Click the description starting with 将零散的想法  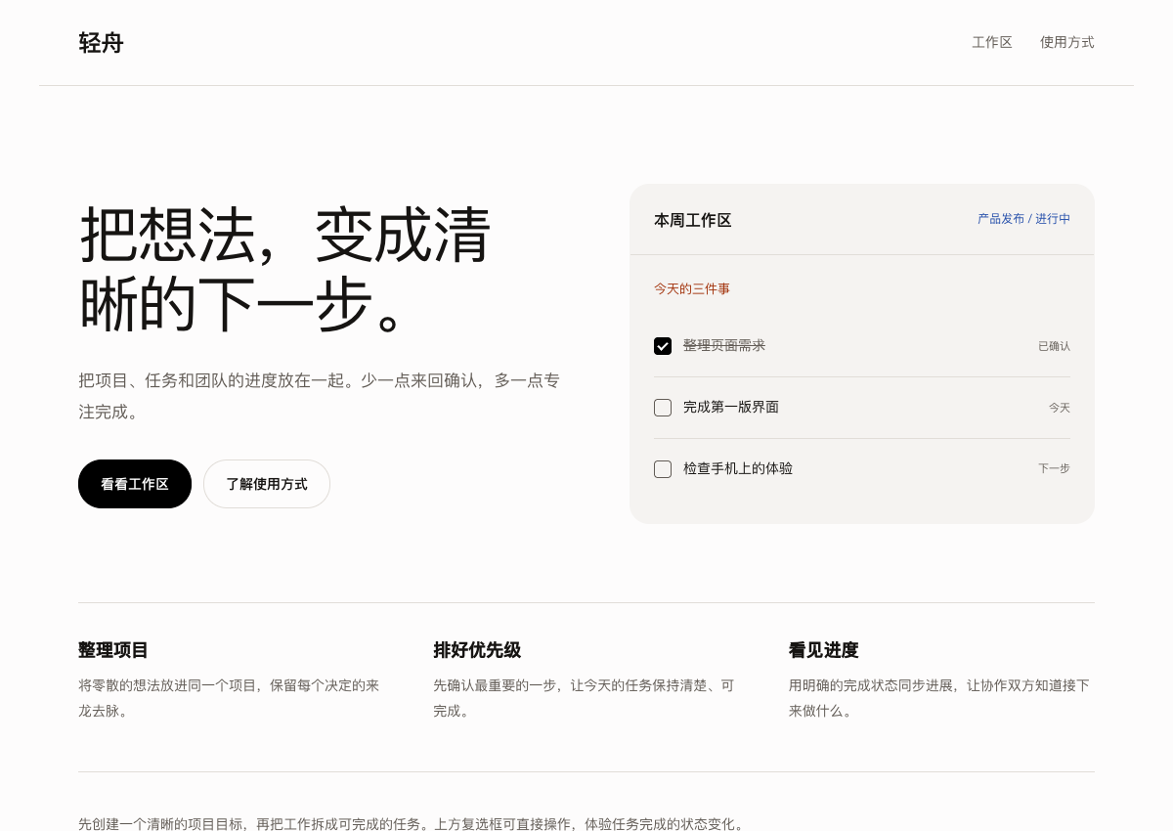229,698
